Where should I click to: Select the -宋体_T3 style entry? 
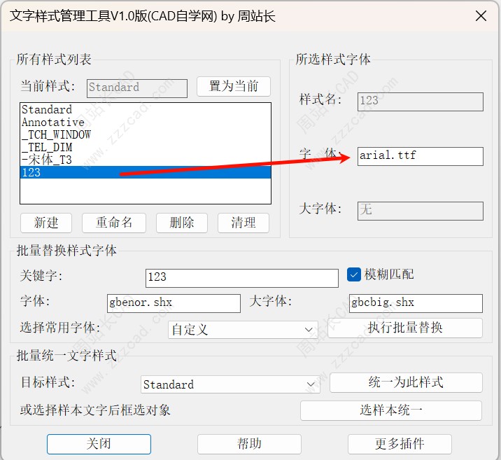(x=46, y=160)
